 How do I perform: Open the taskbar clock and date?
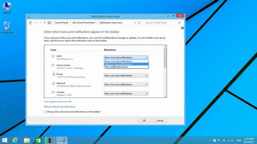249,140
